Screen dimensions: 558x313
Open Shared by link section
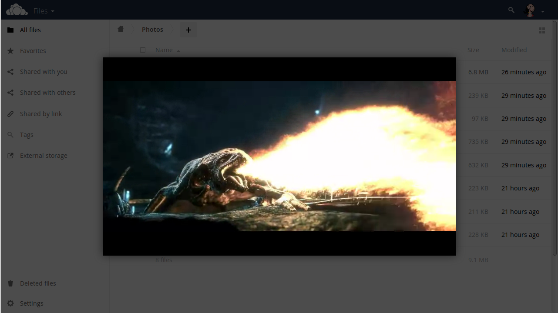pos(41,114)
